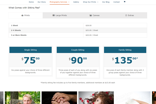
Task: Click the bookmark icon beside Extras
Action: (126, 15)
